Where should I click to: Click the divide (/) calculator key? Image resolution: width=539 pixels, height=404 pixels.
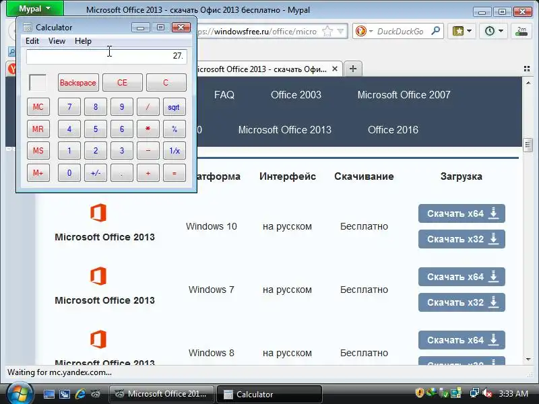point(148,107)
